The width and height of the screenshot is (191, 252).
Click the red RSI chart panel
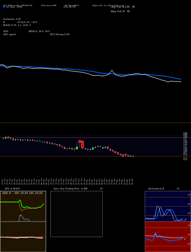point(168,237)
